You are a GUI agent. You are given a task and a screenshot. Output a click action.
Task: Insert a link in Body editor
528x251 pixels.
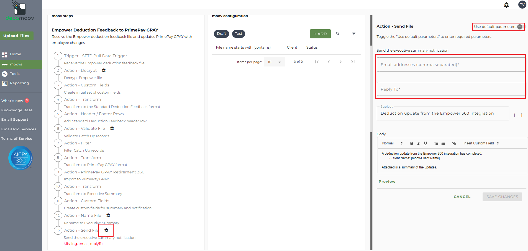pyautogui.click(x=454, y=143)
